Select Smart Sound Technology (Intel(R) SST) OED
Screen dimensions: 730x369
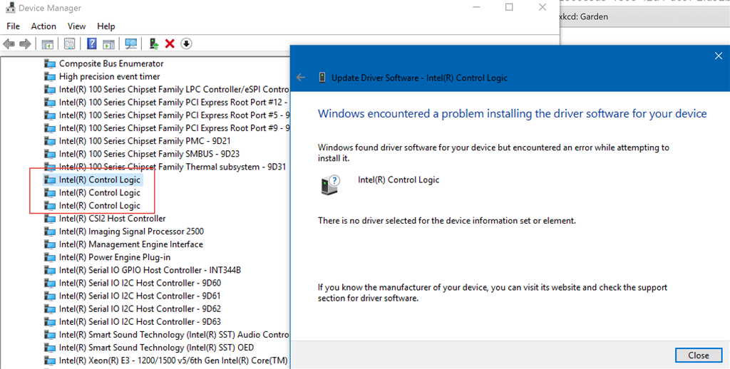pos(149,348)
